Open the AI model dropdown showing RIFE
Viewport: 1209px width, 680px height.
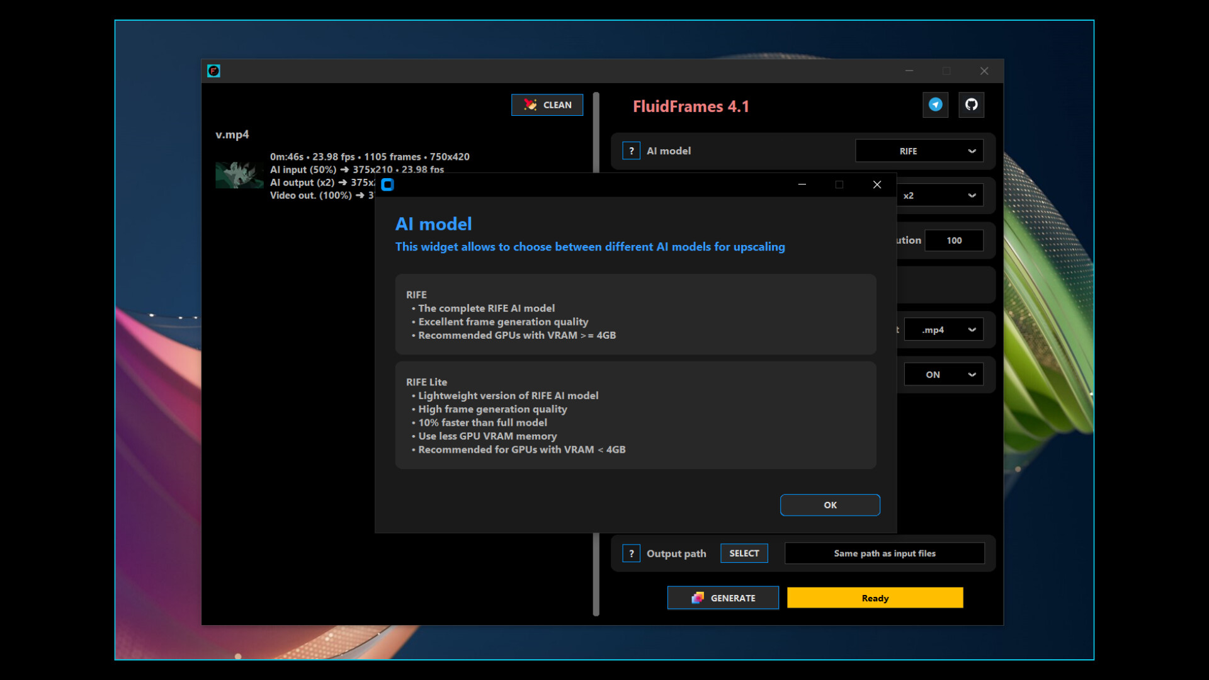tap(919, 150)
